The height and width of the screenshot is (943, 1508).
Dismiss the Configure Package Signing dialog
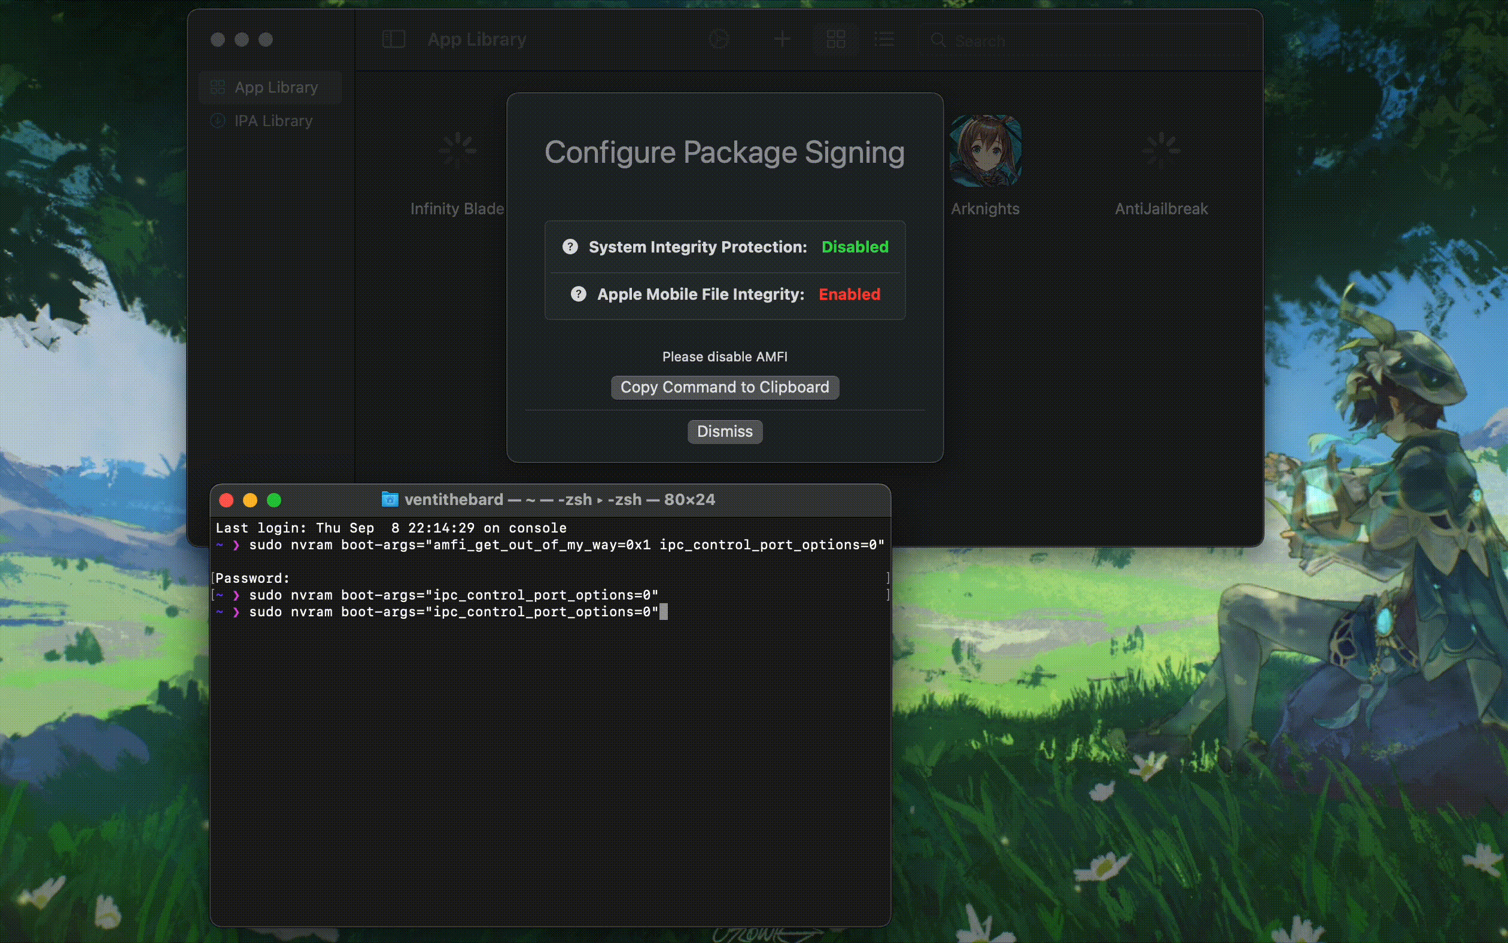pos(724,431)
